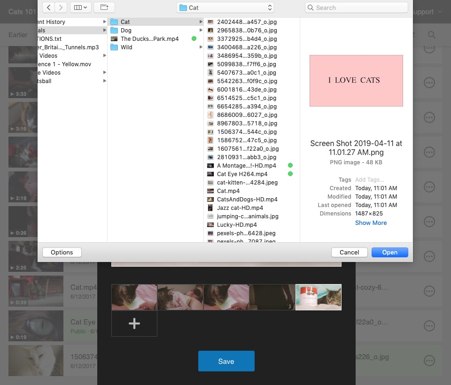Select file 5542263...f0f9c_o.jpg
451x385 pixels.
(x=252, y=81)
